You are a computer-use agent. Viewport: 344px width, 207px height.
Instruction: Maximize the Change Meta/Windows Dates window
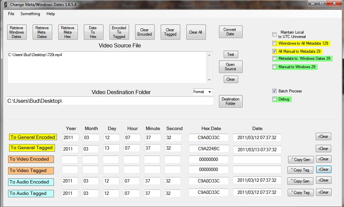click(322, 3)
